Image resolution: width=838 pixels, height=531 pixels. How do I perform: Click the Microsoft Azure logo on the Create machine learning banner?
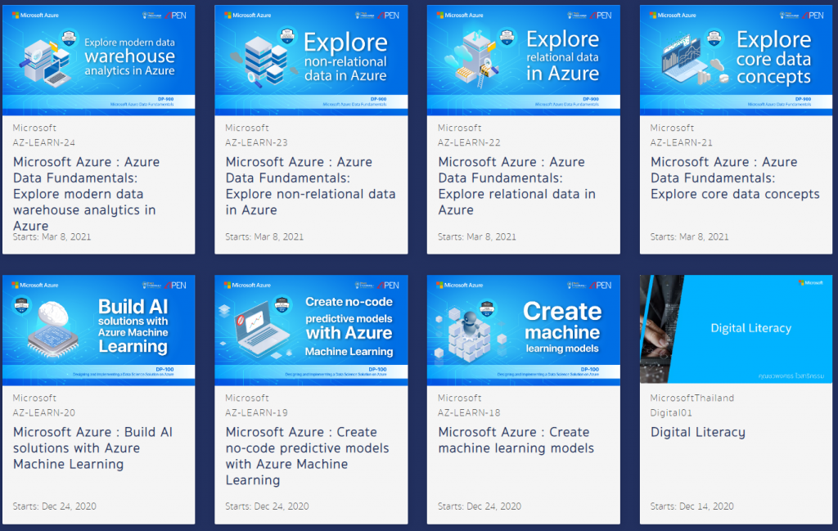[x=460, y=286]
